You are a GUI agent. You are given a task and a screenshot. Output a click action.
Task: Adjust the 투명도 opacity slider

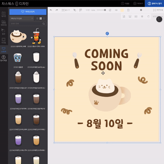coord(101,10)
